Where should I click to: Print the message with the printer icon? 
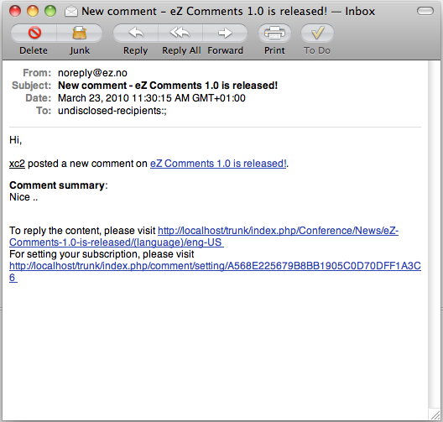(x=274, y=33)
